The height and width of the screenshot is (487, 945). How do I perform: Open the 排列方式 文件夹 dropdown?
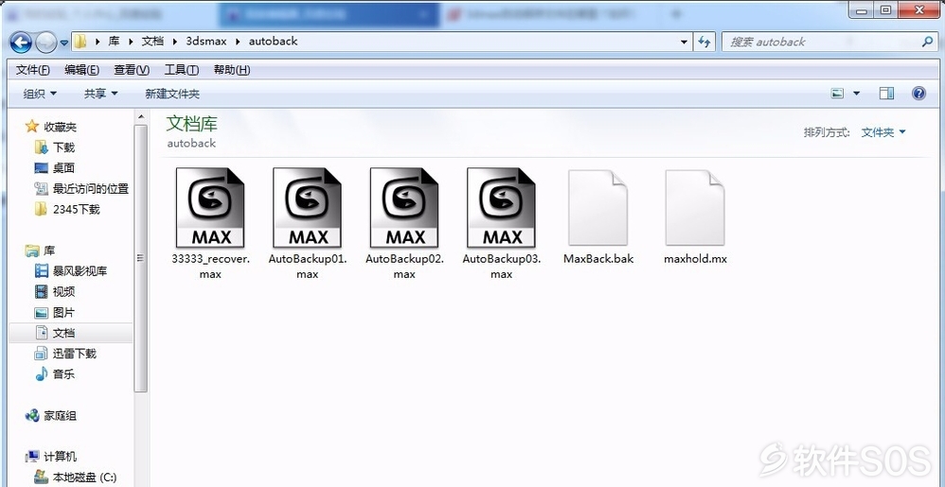(x=883, y=132)
